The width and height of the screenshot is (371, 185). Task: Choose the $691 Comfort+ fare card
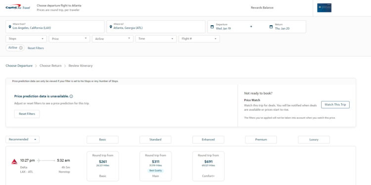[x=208, y=166]
